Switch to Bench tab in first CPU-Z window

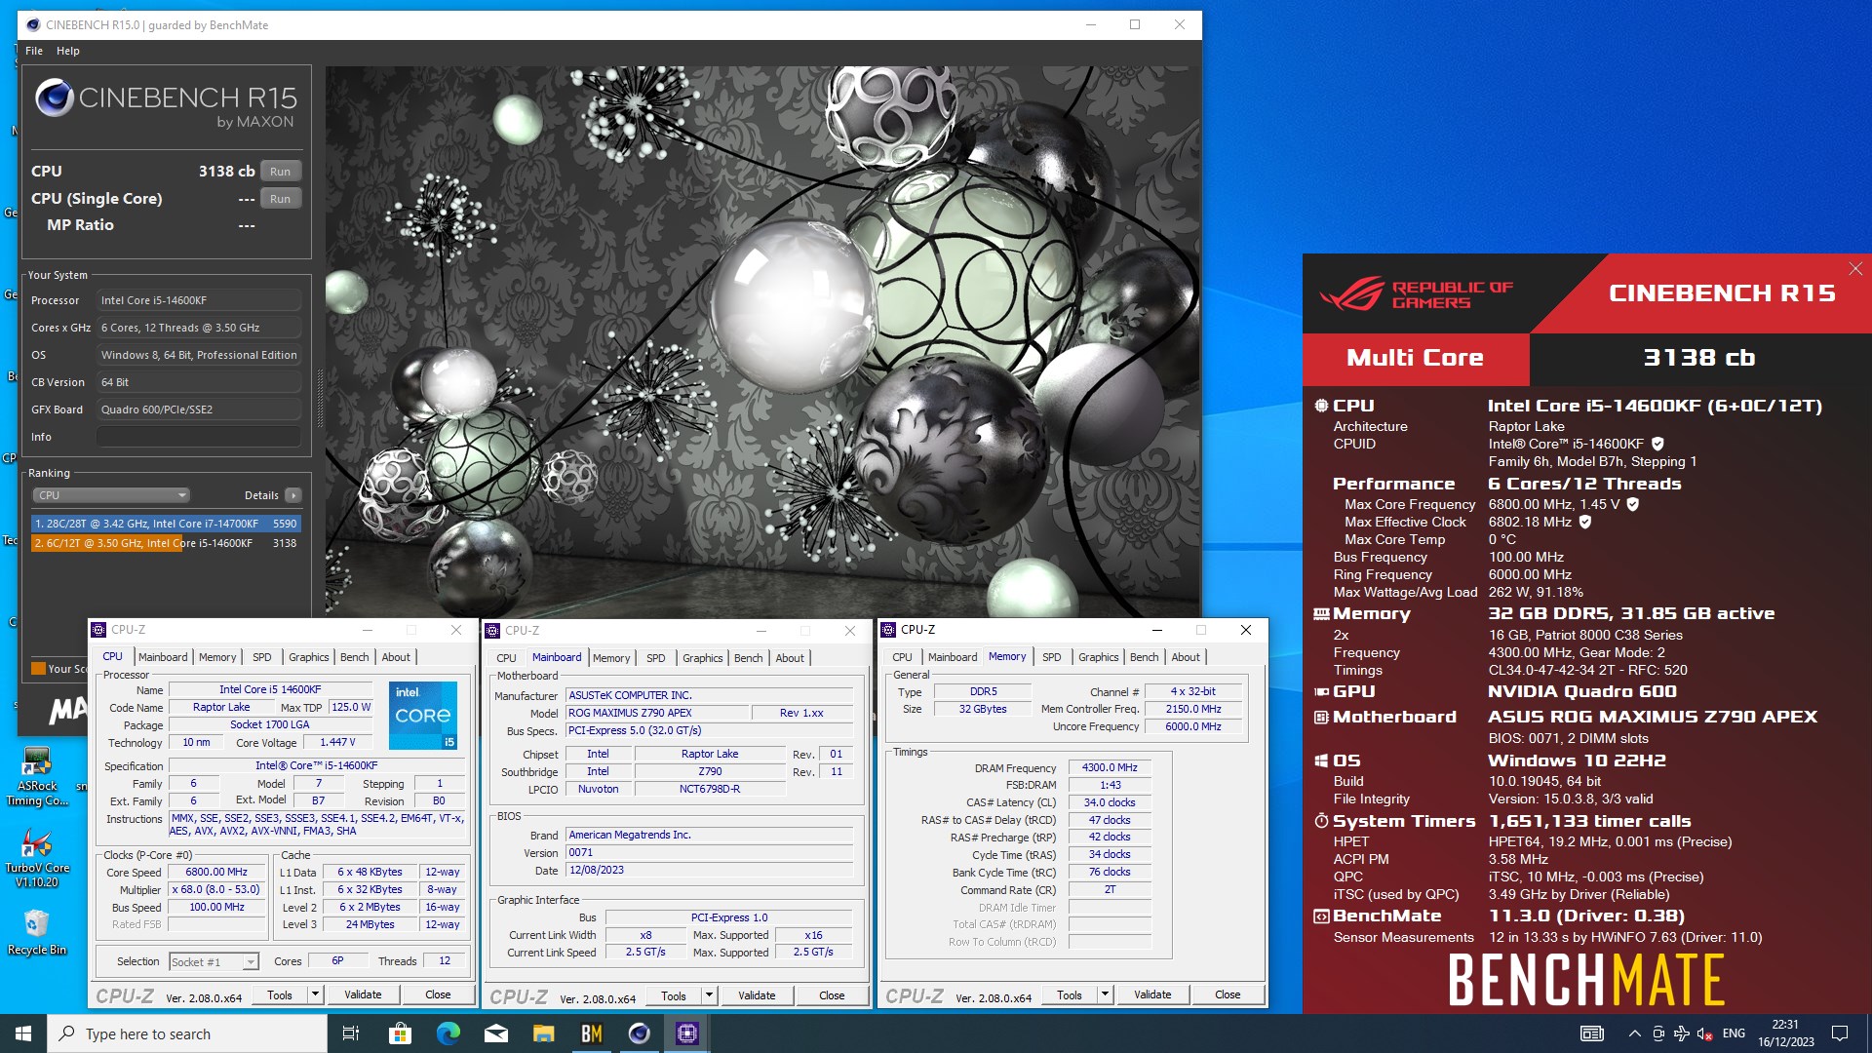point(355,657)
